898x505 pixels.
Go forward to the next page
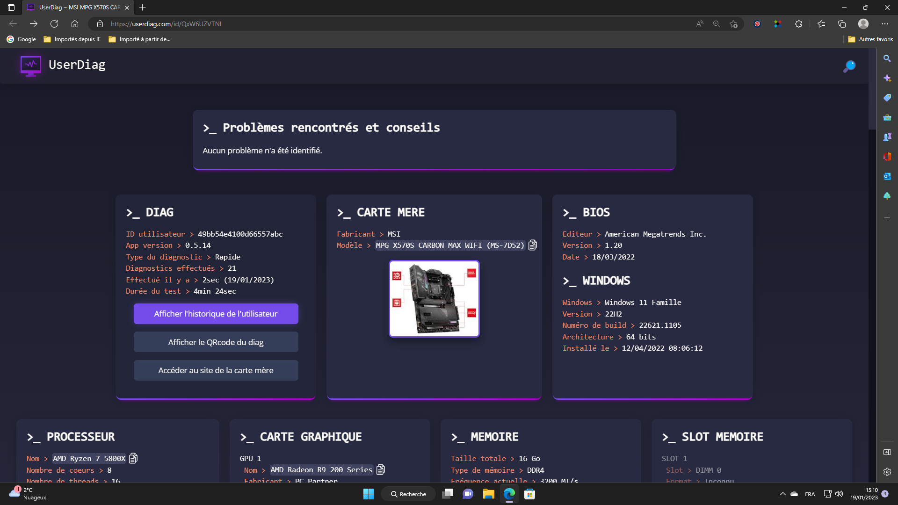pos(34,24)
